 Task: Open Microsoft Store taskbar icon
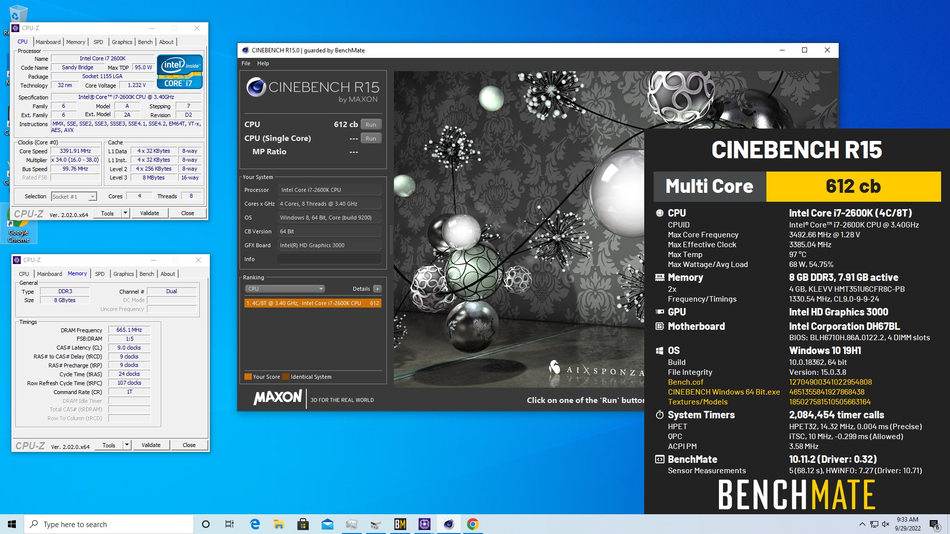click(303, 524)
